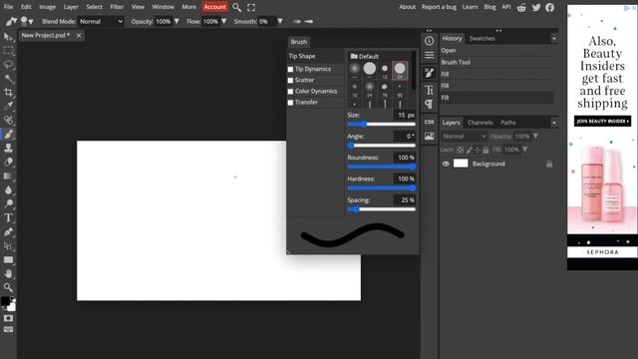Switch to the Paths tab
The image size is (638, 359).
[x=508, y=123]
